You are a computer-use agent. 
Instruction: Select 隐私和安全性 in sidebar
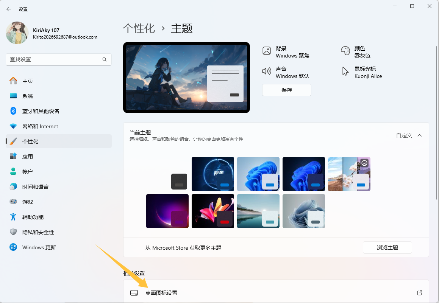(x=38, y=232)
